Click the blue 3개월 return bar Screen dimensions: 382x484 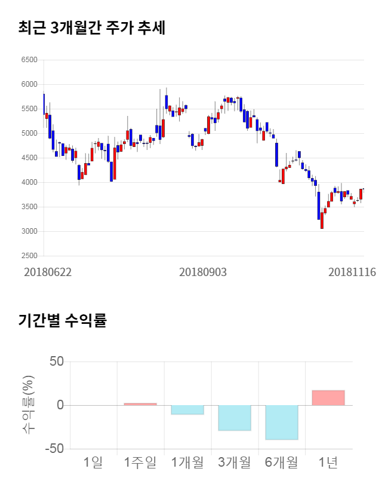click(234, 418)
